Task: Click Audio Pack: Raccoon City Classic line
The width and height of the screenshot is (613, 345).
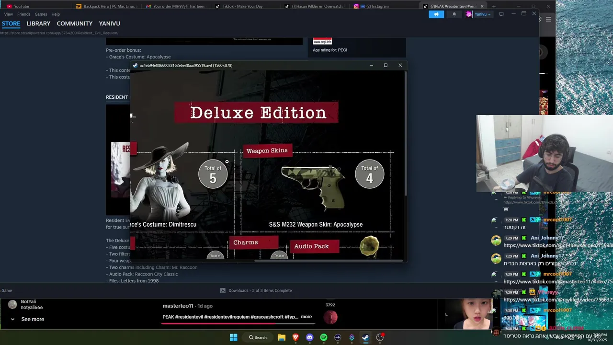Action: (x=142, y=274)
